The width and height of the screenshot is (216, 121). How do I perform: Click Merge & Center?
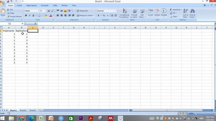(85, 15)
